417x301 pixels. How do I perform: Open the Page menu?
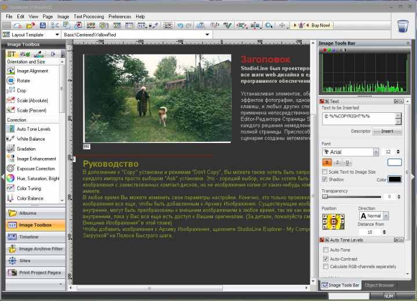click(x=47, y=16)
